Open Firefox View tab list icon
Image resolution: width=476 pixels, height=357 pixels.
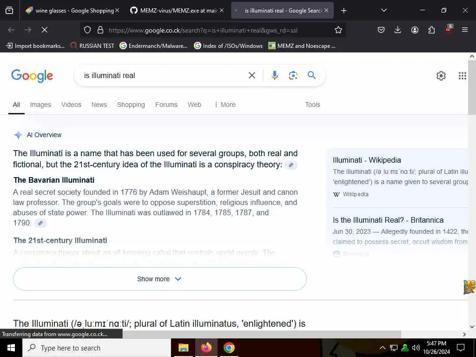tap(9, 10)
